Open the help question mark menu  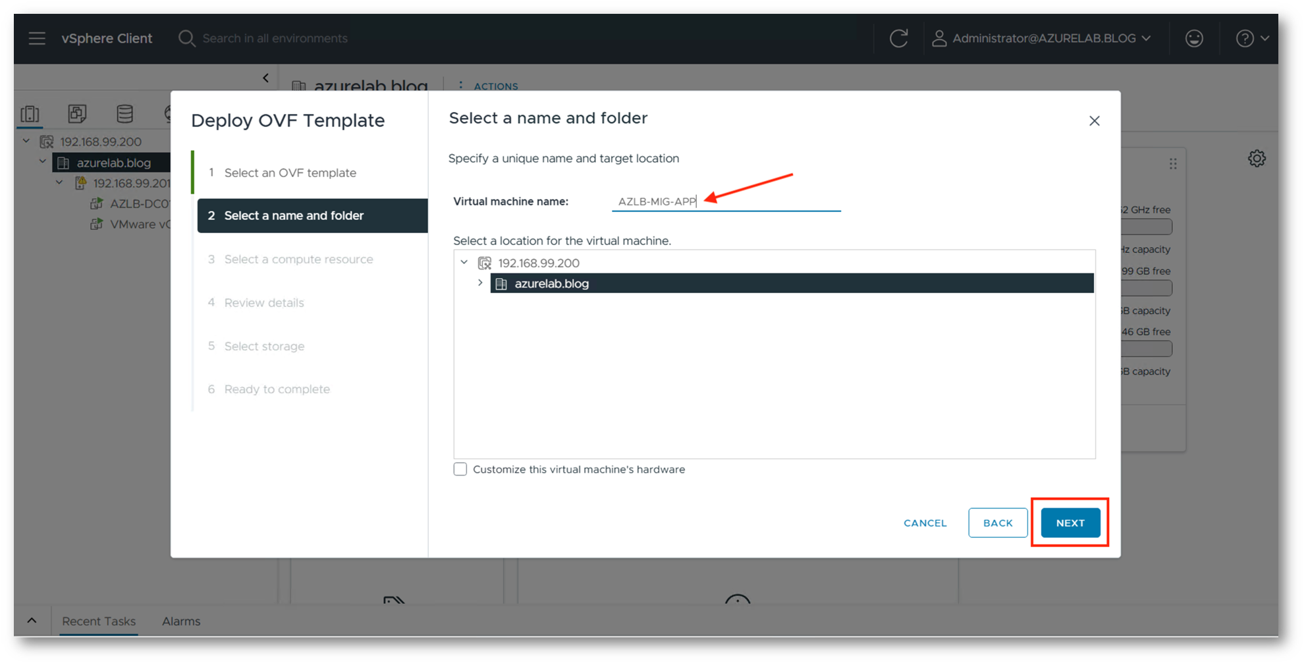(1252, 38)
